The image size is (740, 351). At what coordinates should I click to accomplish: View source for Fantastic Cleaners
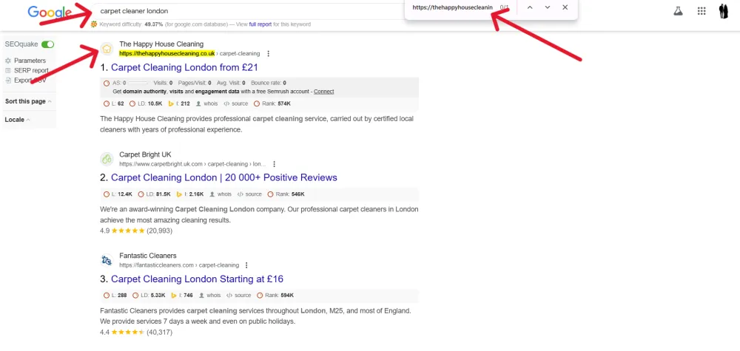238,296
